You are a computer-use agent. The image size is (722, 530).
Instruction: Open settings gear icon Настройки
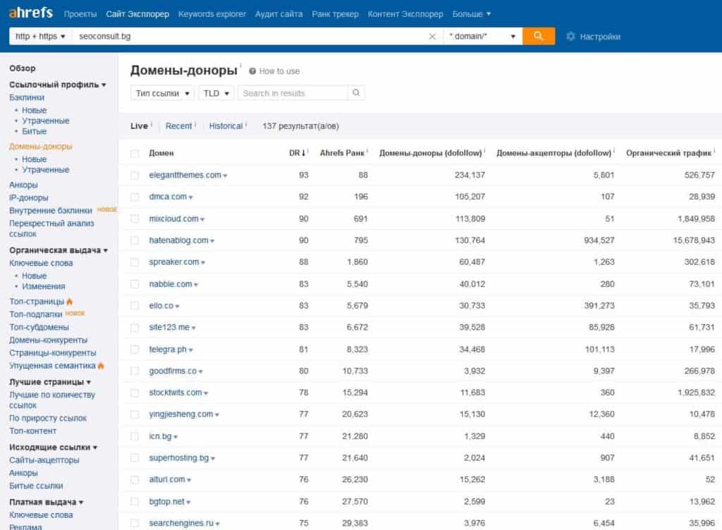[570, 37]
